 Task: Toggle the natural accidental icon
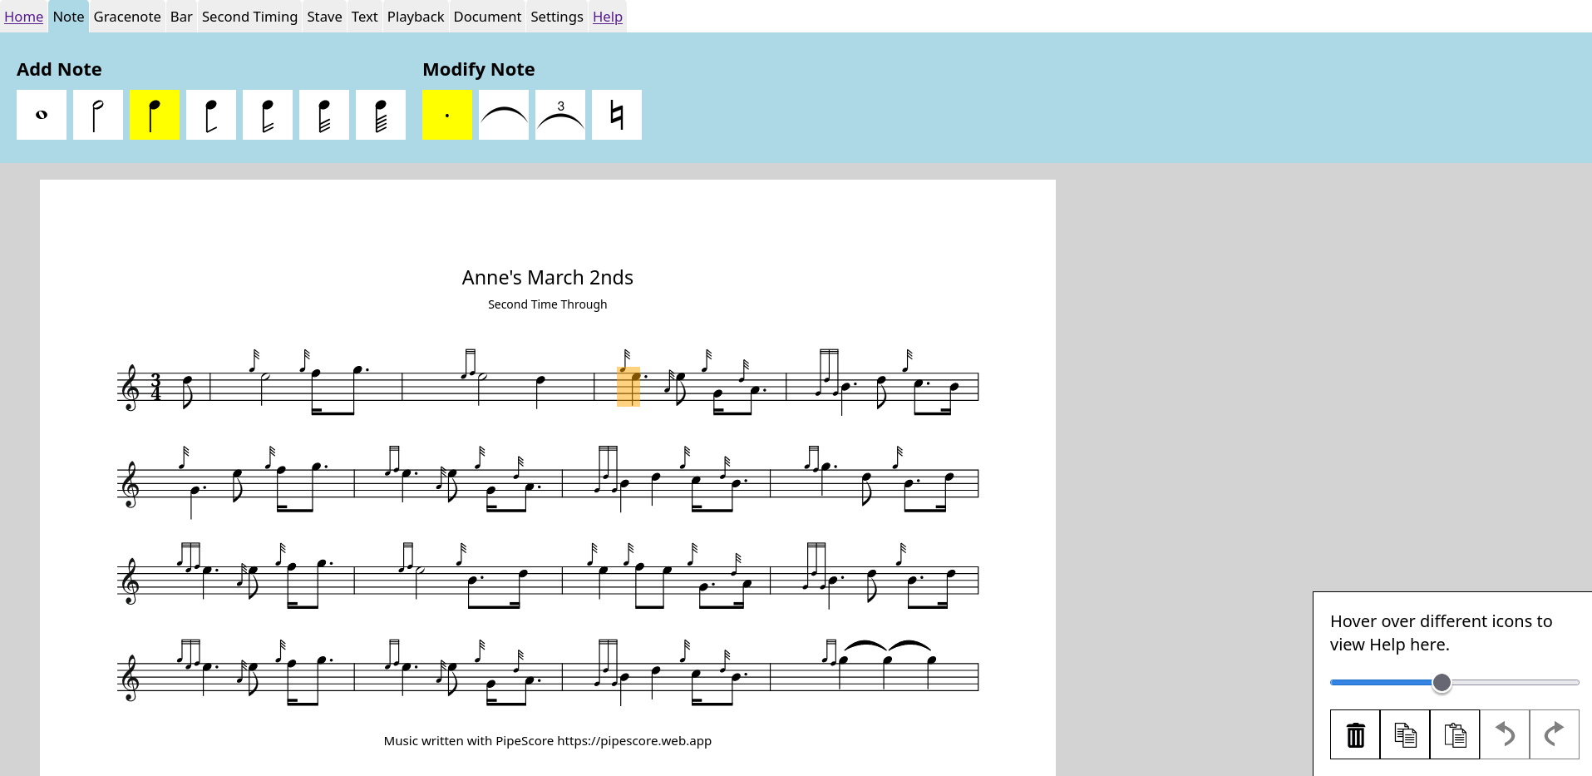tap(617, 115)
